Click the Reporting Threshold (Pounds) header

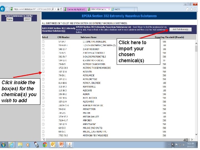[x=169, y=37]
